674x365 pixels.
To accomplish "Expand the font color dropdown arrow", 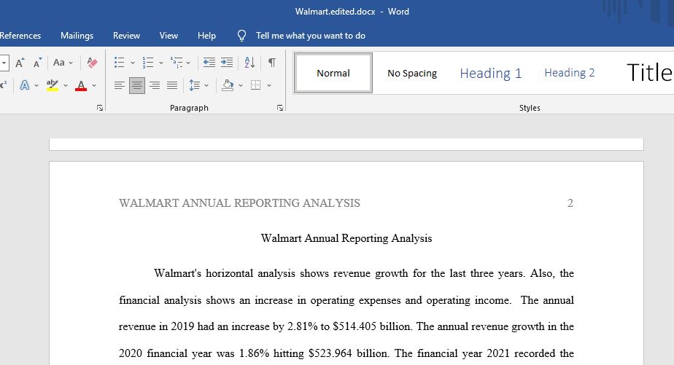I will [x=93, y=85].
